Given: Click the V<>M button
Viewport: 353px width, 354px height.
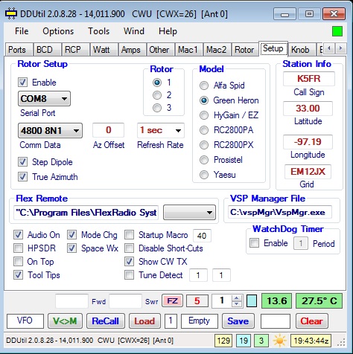Looking at the screenshot, I should pyautogui.click(x=65, y=321).
